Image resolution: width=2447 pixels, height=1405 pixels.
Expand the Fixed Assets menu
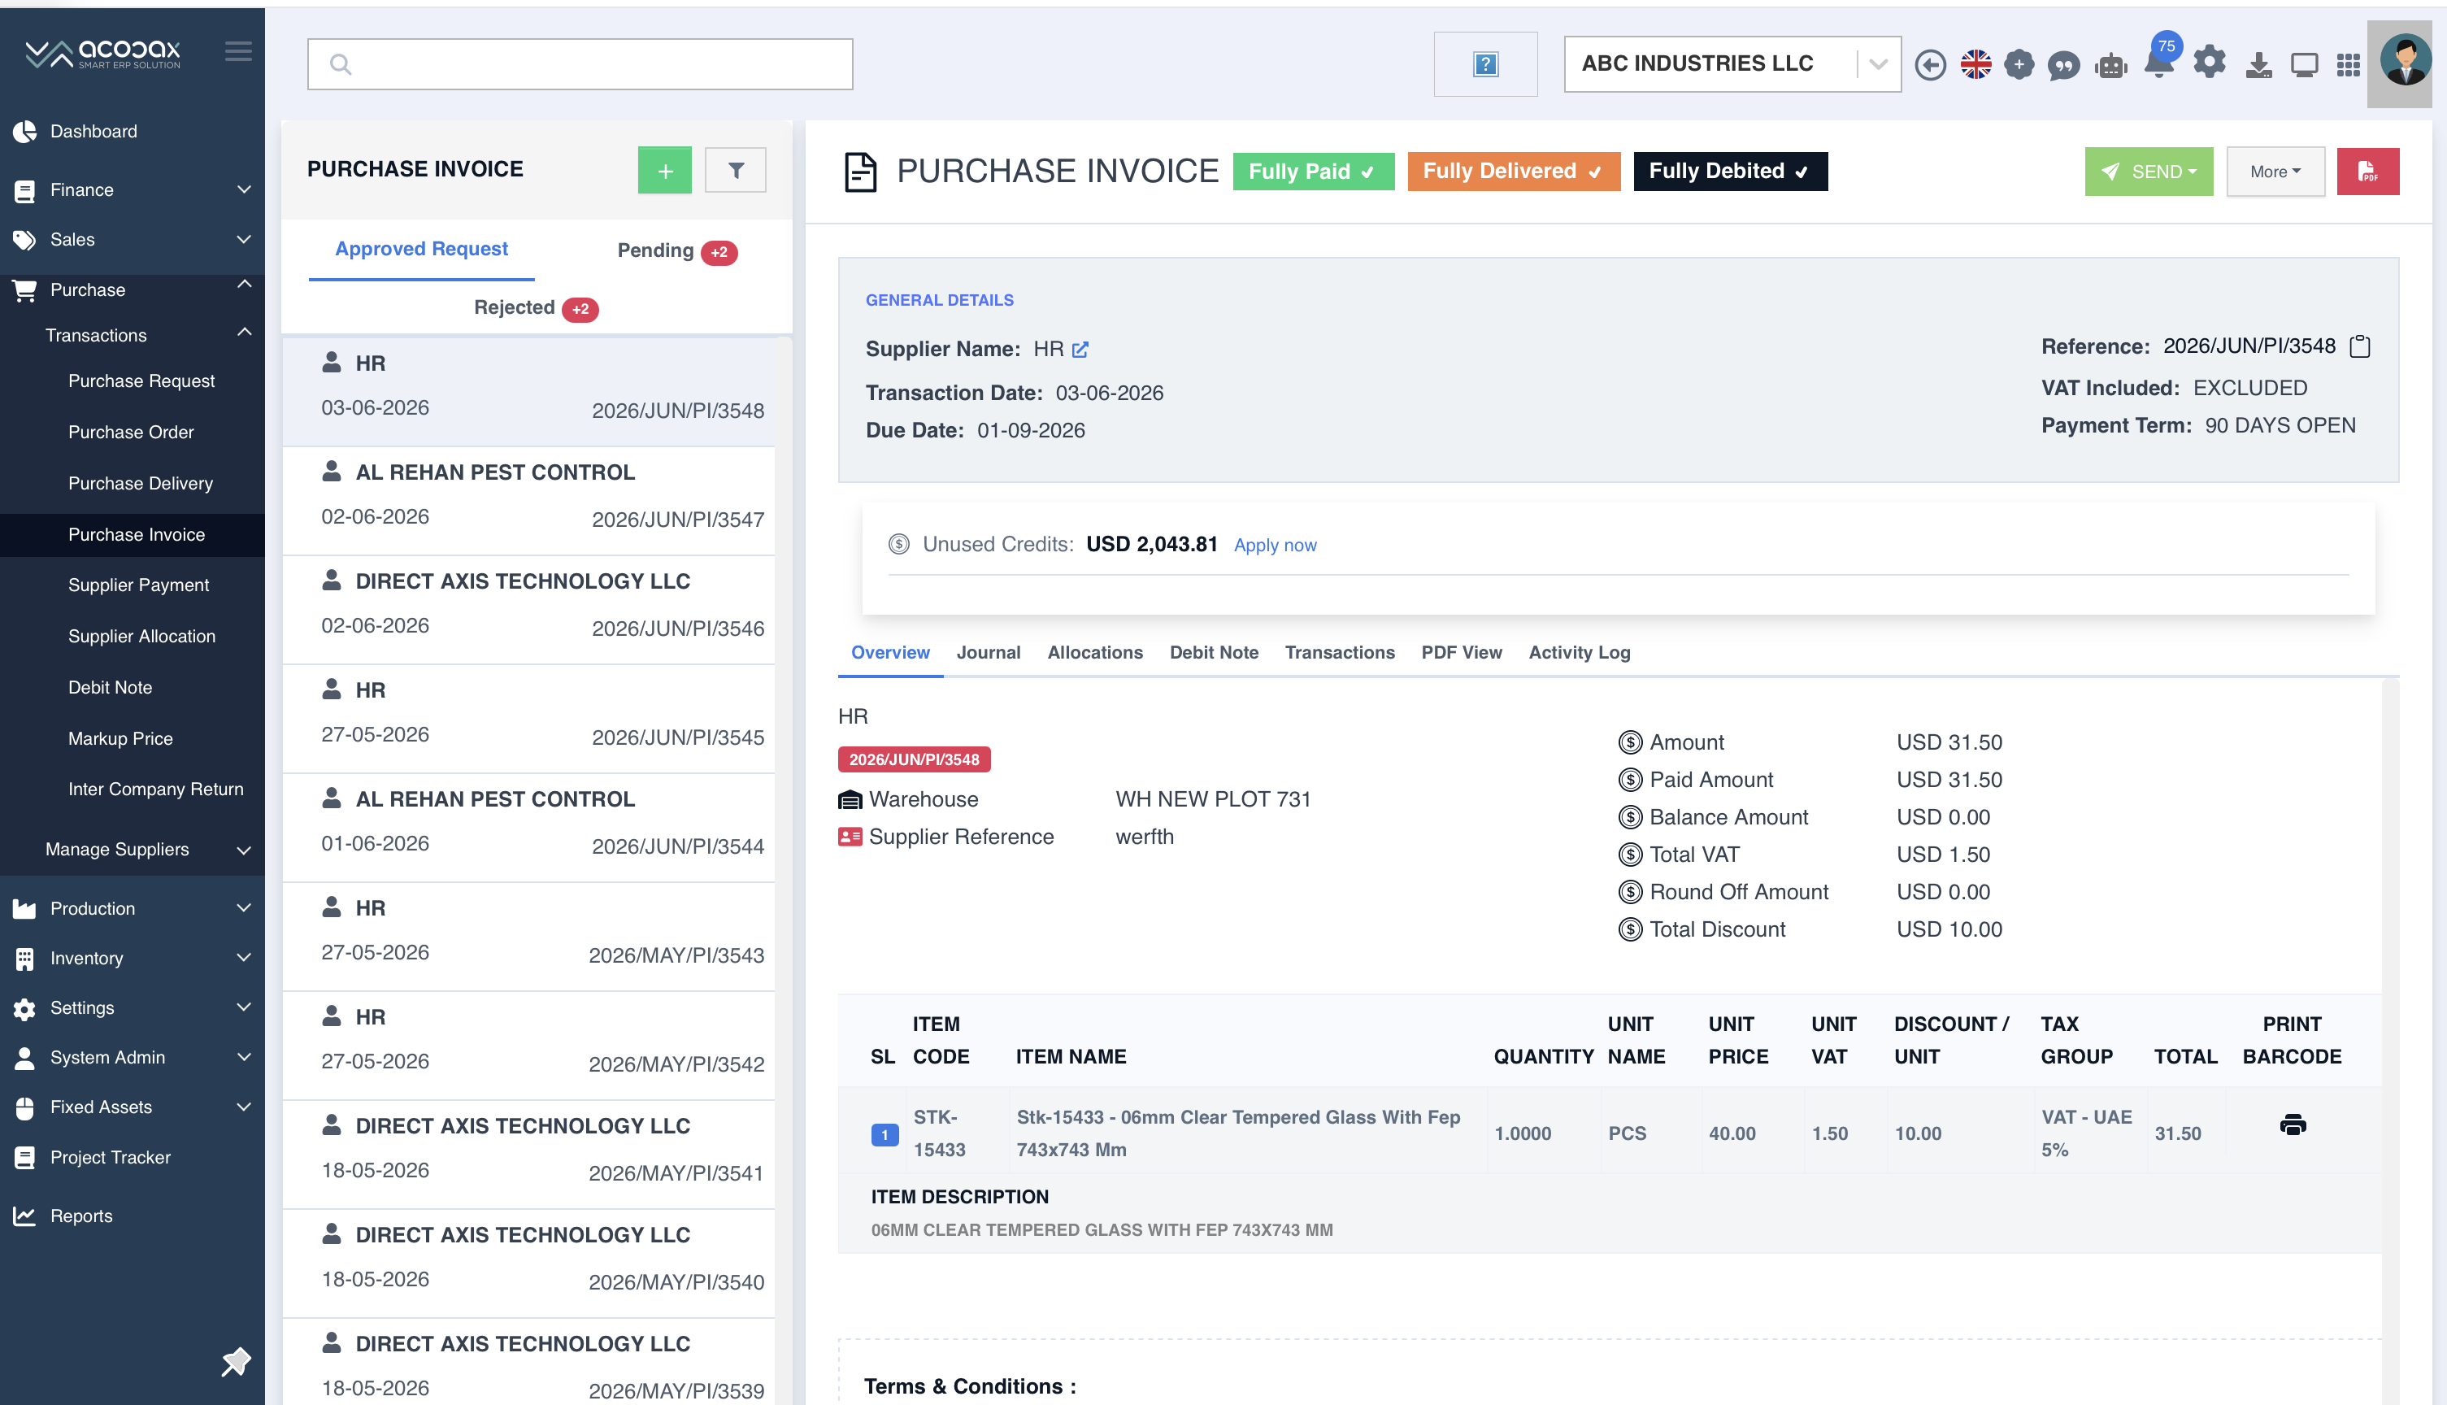coord(133,1107)
